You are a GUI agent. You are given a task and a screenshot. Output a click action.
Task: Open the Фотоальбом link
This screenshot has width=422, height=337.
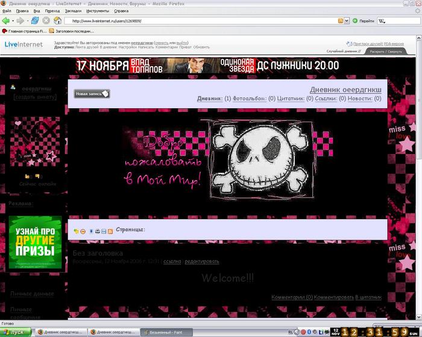(x=250, y=99)
